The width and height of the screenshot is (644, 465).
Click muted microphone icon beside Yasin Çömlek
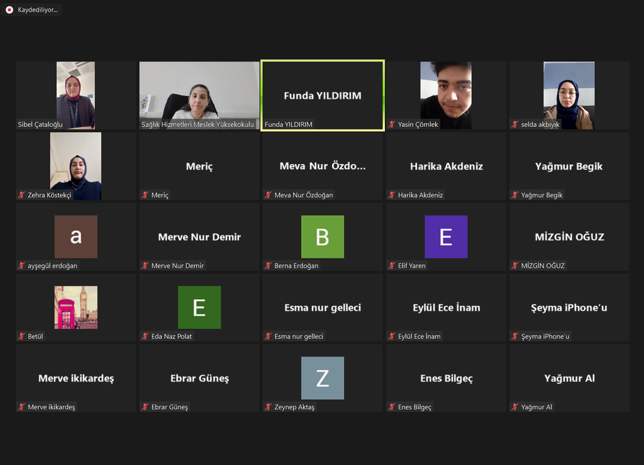[x=392, y=124]
